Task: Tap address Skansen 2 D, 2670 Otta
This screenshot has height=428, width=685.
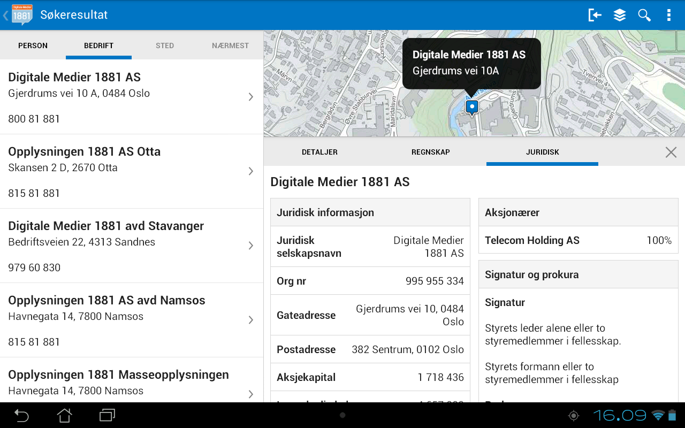Action: [63, 167]
